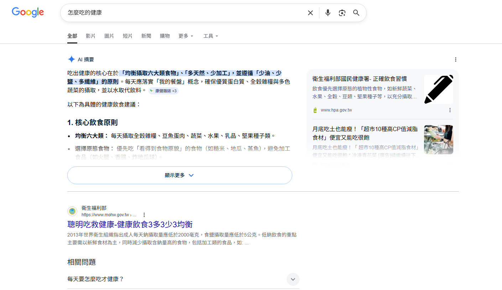This screenshot has height=290, width=502.
Task: Click the www.hpa.gov.tw source URL
Action: point(336,110)
